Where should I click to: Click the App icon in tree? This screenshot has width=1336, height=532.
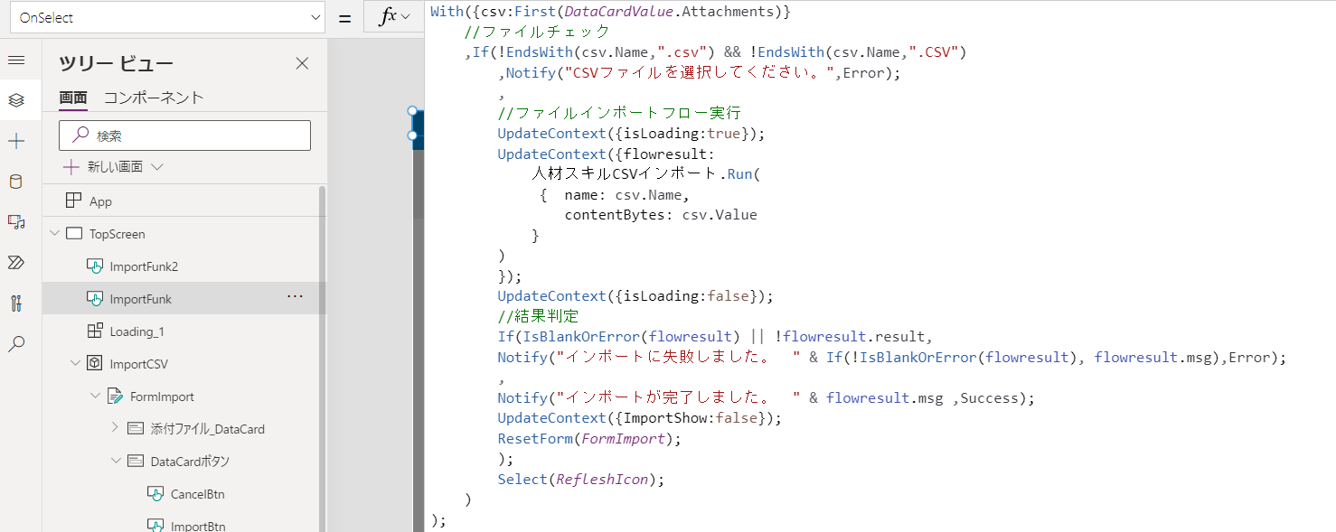point(74,201)
